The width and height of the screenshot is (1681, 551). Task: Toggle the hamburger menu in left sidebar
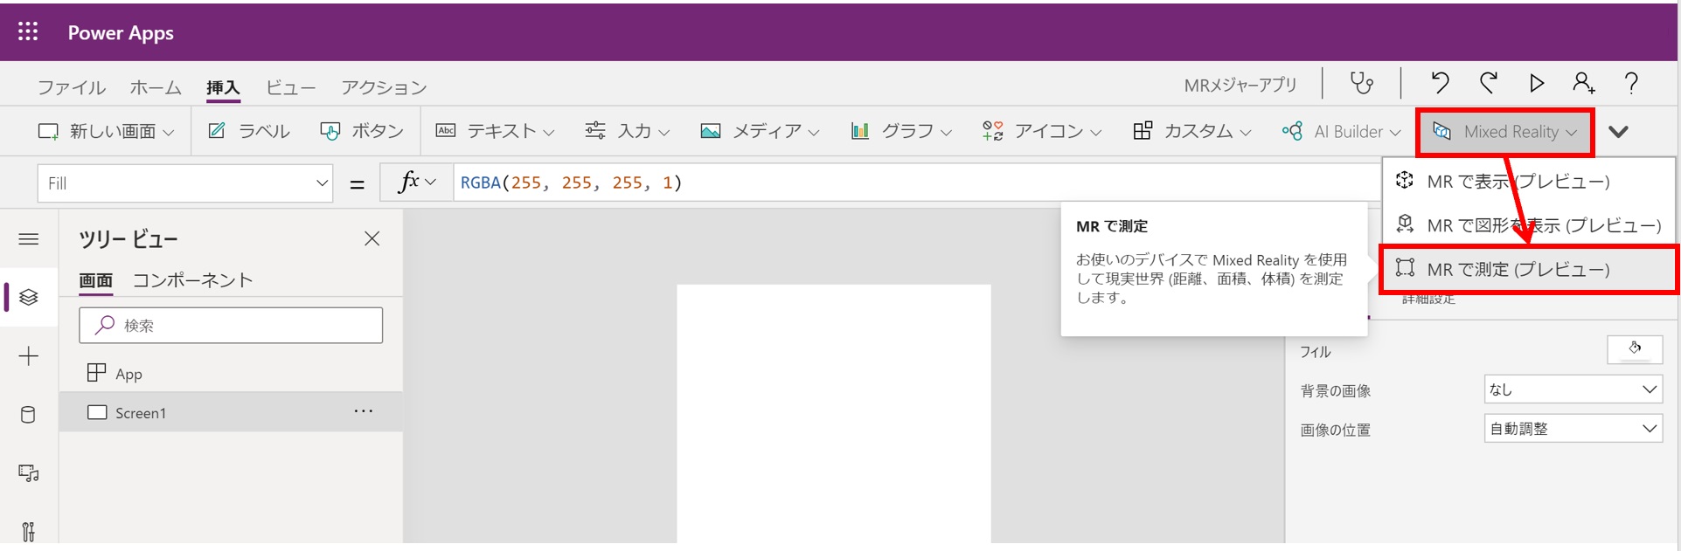[x=28, y=239]
